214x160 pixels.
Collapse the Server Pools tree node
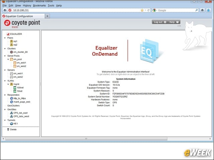5,56
